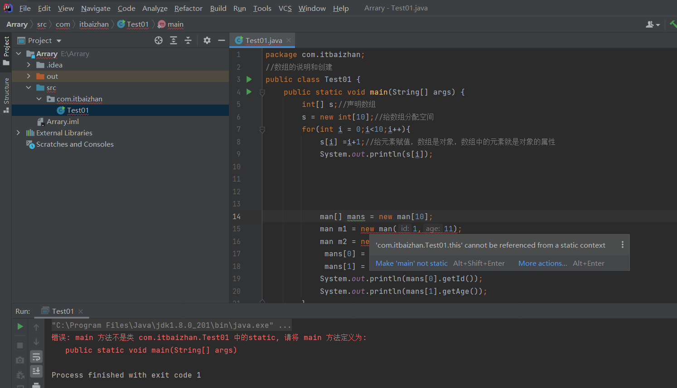Screen dimensions: 677x388
Task: Expand External Libraries node
Action: click(18, 133)
